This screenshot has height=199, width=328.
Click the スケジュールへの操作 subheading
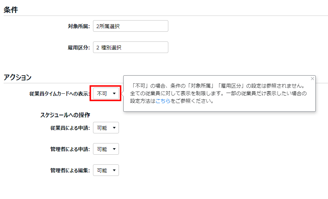pos(65,115)
